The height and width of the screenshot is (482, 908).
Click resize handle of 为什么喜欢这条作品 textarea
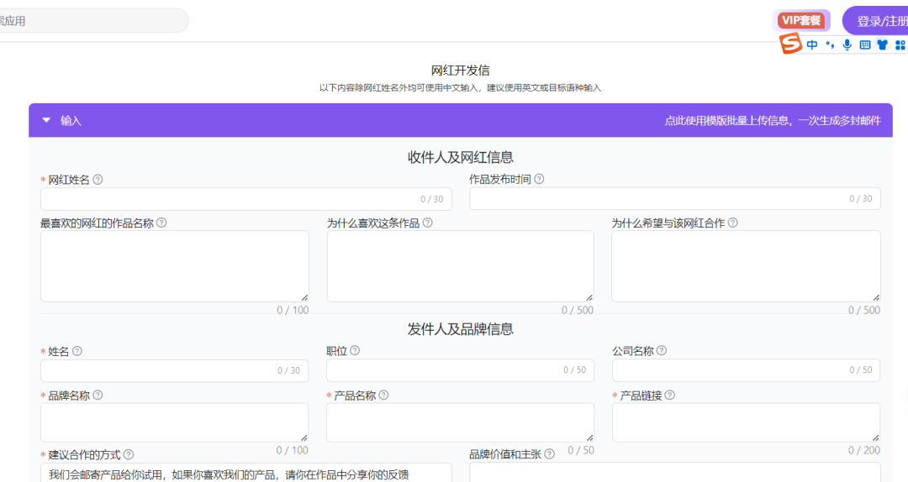[x=589, y=297]
